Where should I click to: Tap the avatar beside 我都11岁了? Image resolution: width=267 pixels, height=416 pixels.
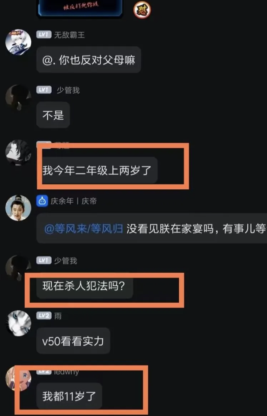point(18,378)
